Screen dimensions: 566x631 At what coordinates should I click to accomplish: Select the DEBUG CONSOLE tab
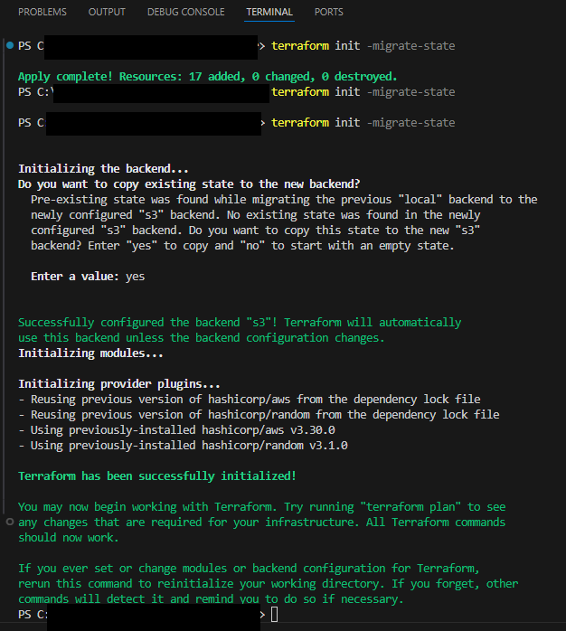(185, 12)
